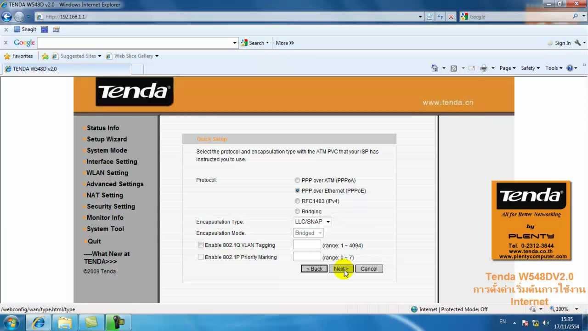Click the Snagit profile settings icon
The width and height of the screenshot is (588, 331).
pos(56,29)
